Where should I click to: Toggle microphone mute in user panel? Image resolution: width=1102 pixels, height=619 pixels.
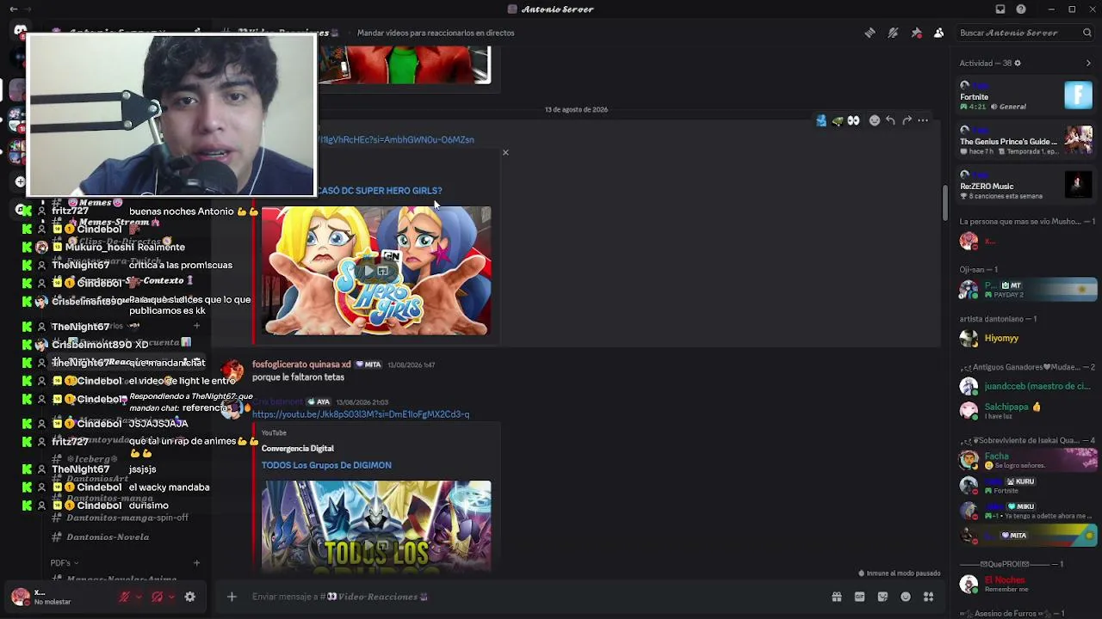124,597
